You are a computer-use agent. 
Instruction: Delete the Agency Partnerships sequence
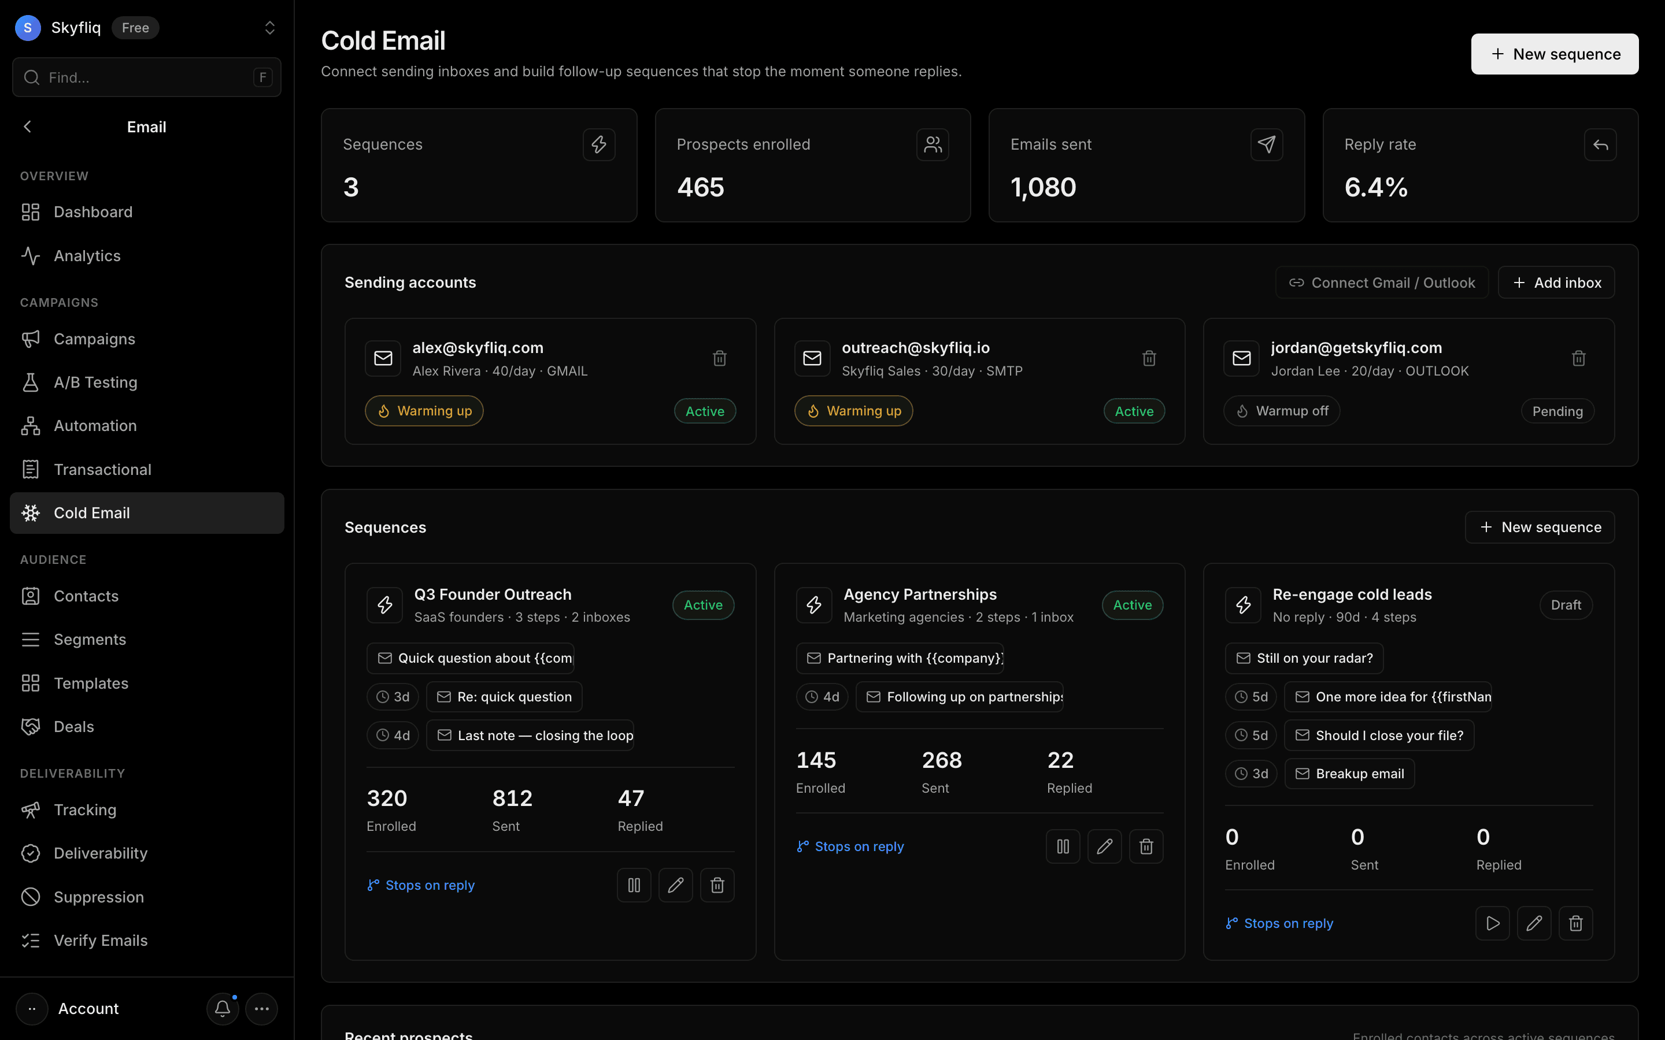tap(1146, 846)
